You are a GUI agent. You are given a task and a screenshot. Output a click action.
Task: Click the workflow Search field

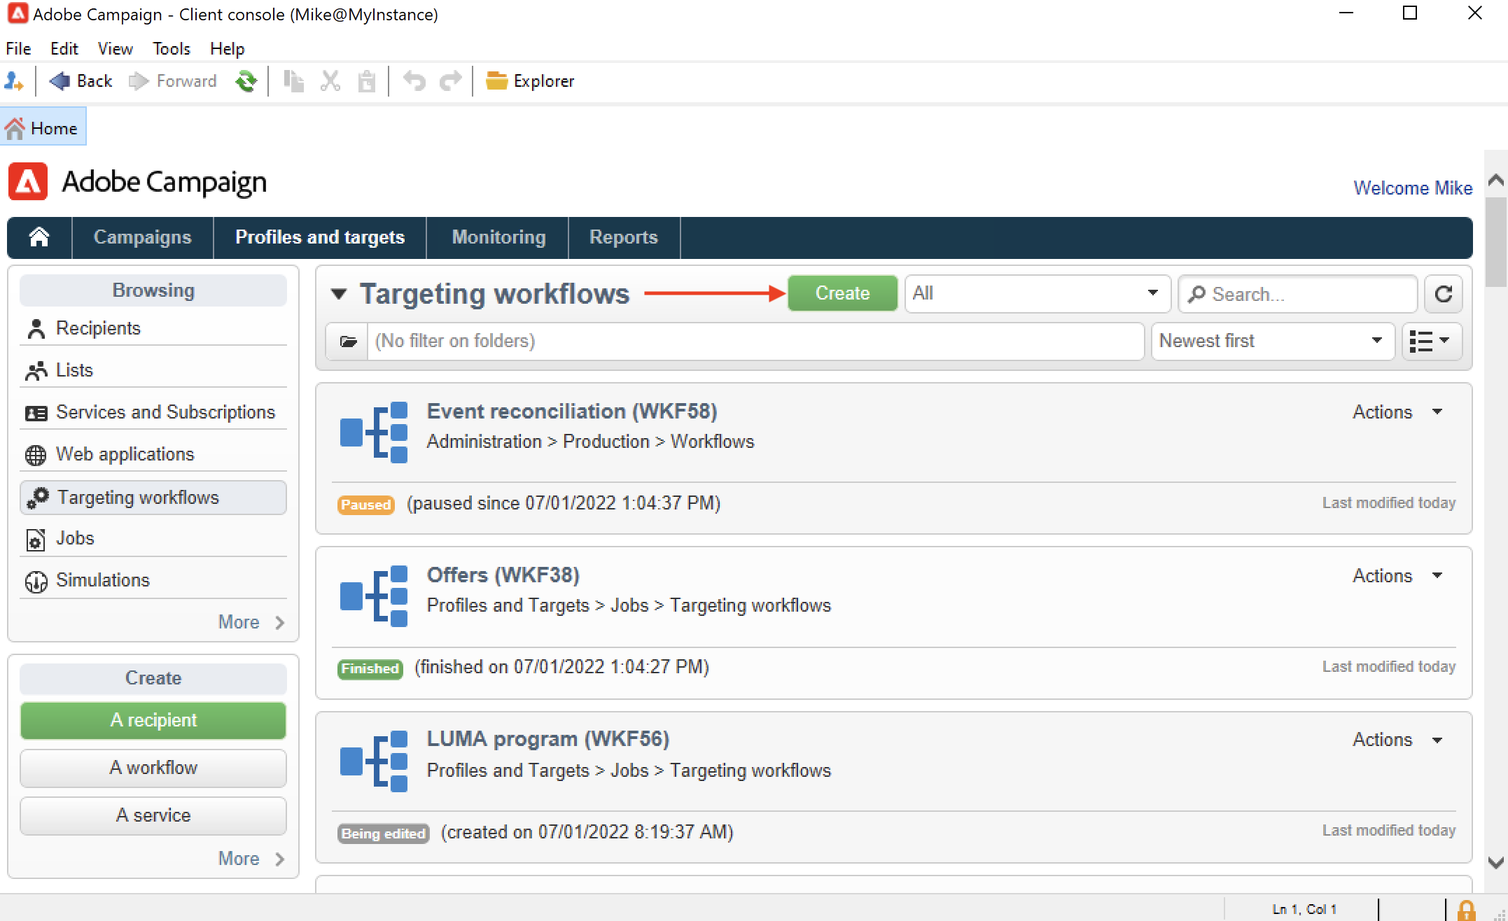pos(1298,294)
